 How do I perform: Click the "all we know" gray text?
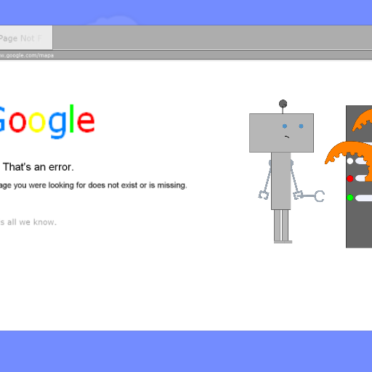[x=31, y=222]
